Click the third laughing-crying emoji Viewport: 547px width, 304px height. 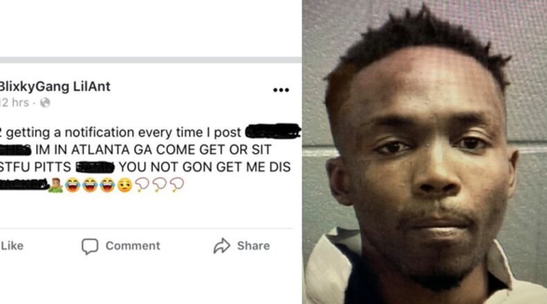click(107, 185)
